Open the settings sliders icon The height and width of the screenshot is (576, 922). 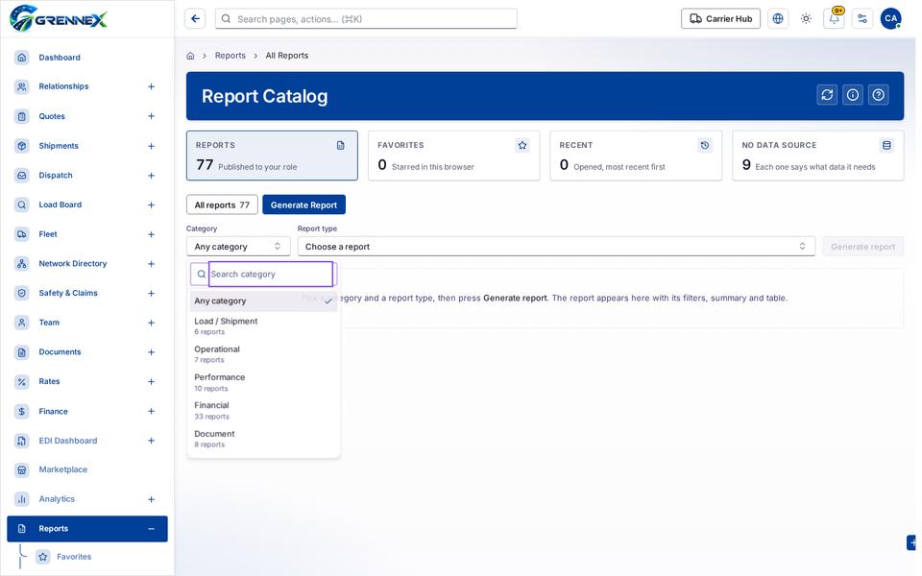click(862, 19)
